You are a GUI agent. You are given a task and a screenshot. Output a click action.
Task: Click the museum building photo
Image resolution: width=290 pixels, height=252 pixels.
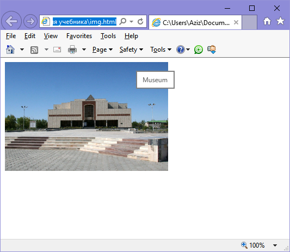[87, 116]
